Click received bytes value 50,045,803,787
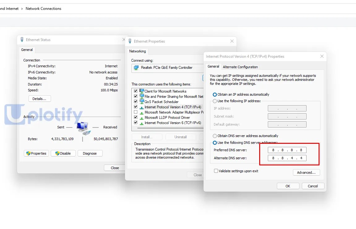Screen dimensions: 356x229 (106, 139)
